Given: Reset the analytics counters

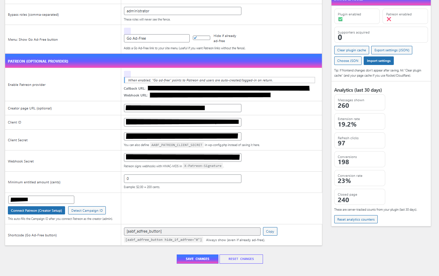Looking at the screenshot, I should click(356, 219).
